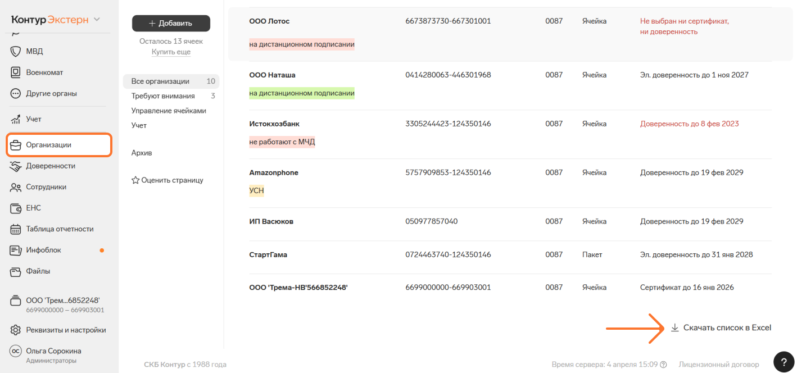The width and height of the screenshot is (797, 373).
Task: Rate the page with the star icon
Action: [135, 180]
